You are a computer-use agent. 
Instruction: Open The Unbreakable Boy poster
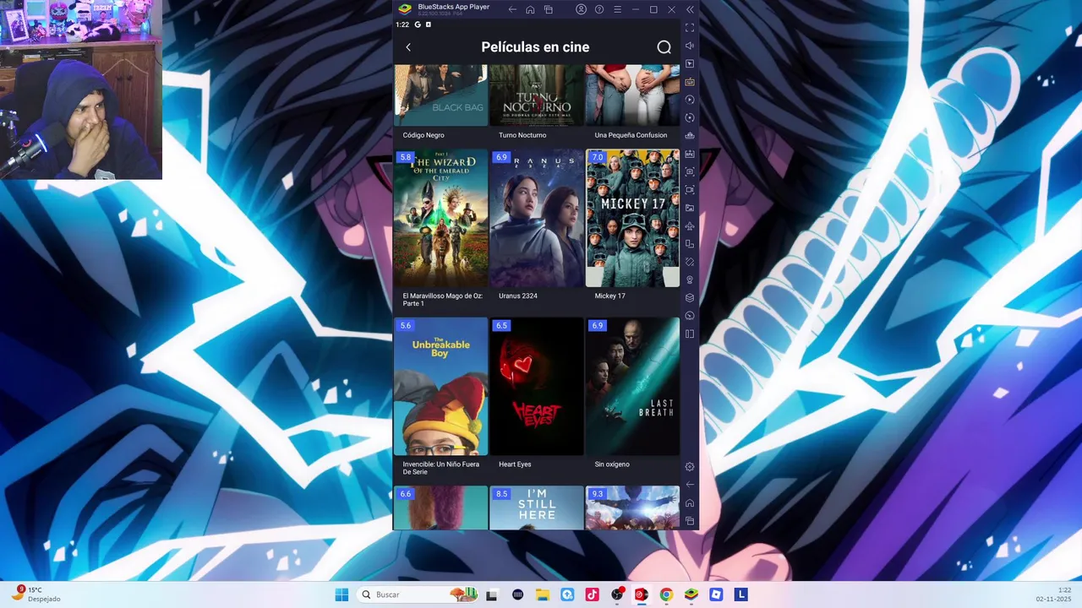coord(440,387)
